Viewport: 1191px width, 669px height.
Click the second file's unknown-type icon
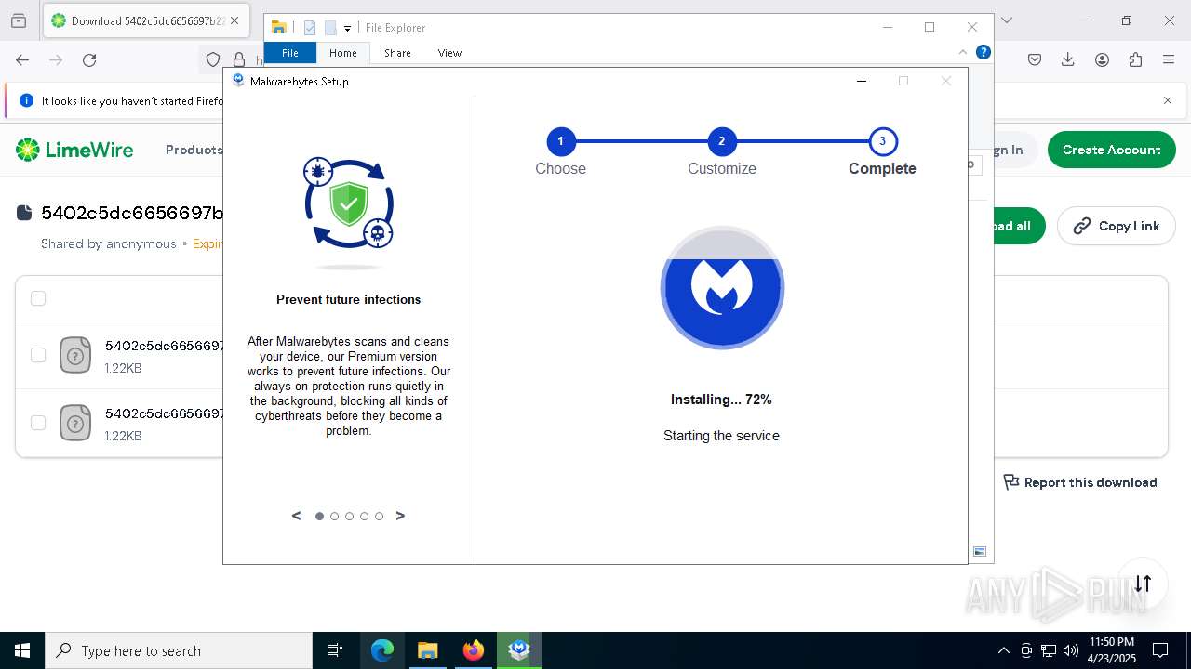coord(75,423)
